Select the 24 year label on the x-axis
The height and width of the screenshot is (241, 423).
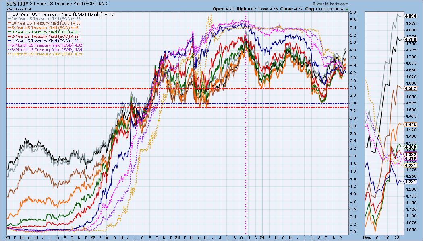coord(262,237)
